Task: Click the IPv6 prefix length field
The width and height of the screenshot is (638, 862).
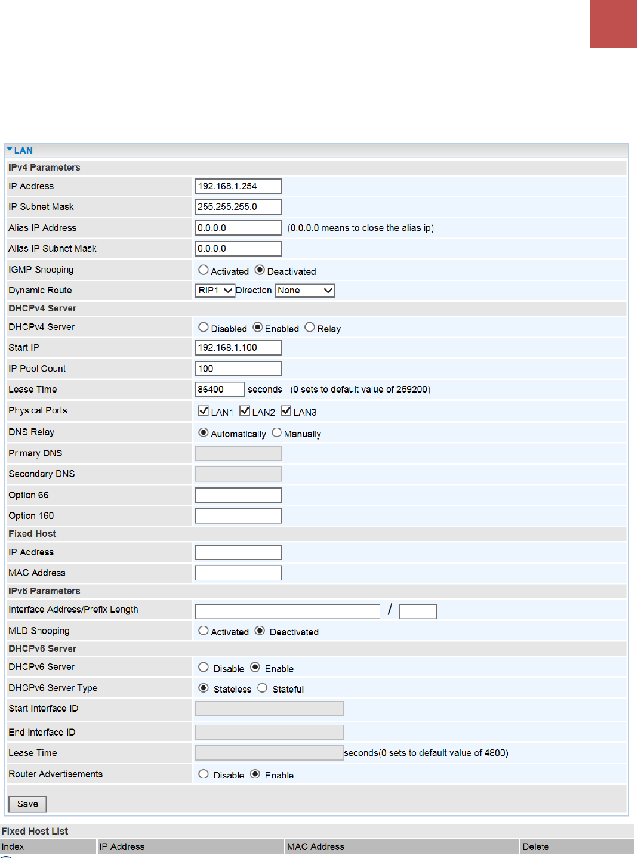Action: tap(418, 611)
